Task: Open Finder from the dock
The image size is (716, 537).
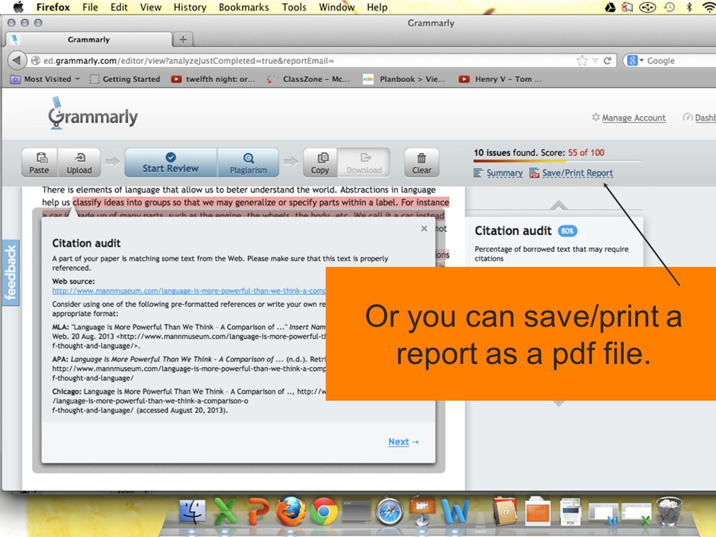Action: (192, 511)
